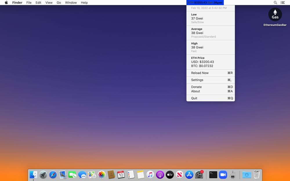
Task: Open the Go menu
Action: [59, 3]
